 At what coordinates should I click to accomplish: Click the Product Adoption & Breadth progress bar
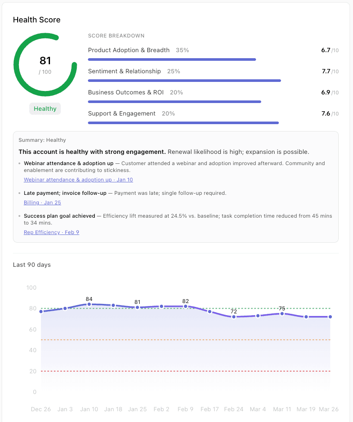172,59
